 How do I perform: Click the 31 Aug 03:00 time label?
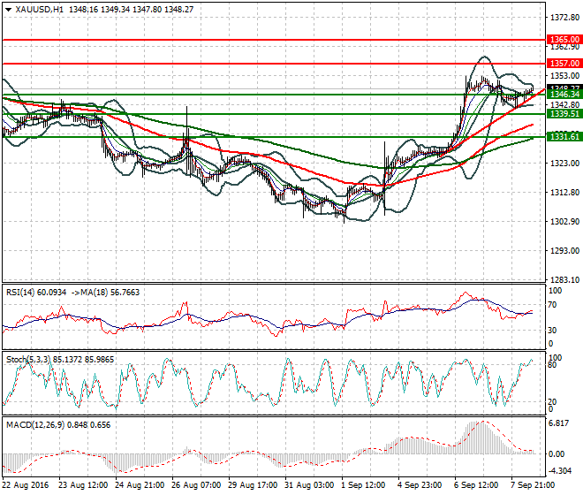(x=309, y=485)
